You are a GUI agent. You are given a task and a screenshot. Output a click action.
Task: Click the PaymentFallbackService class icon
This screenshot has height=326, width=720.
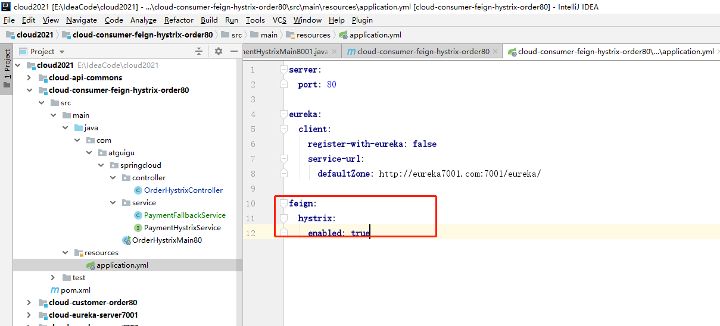tap(138, 215)
